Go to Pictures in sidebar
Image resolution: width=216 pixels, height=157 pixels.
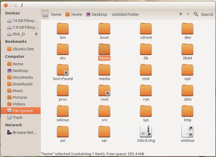click(17, 97)
